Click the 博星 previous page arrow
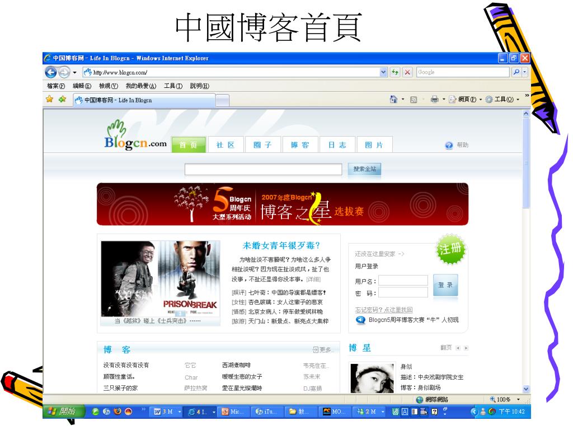 (x=458, y=348)
